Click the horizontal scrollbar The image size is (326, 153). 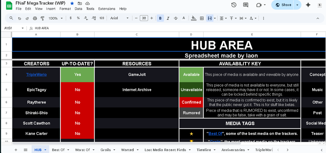tap(127, 144)
